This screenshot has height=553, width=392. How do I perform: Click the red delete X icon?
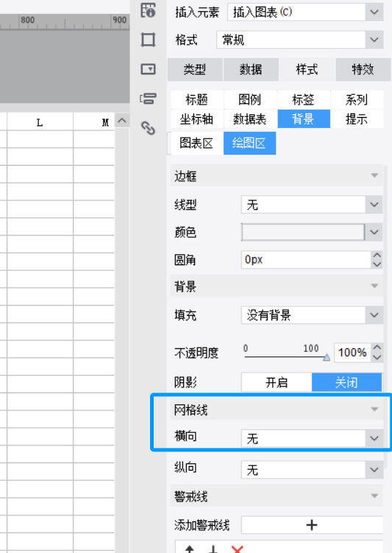[238, 549]
